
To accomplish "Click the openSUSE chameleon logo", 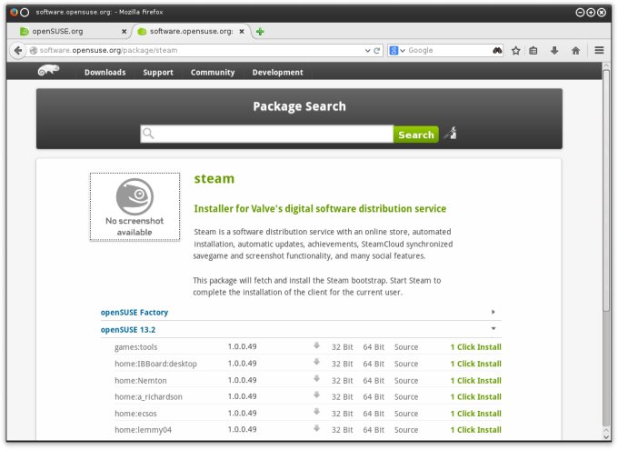I will (x=48, y=70).
